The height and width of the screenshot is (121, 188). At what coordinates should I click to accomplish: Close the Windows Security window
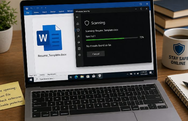coord(147,9)
